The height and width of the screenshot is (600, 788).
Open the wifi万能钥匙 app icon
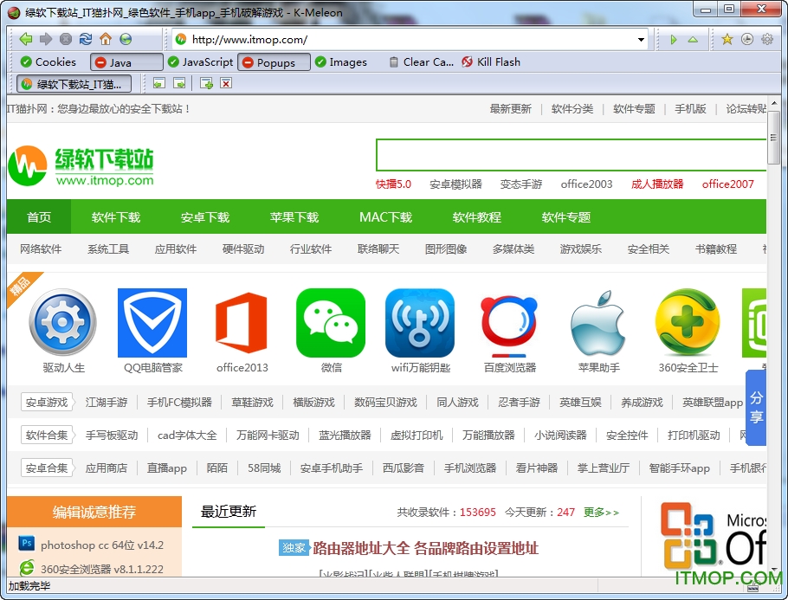(420, 323)
